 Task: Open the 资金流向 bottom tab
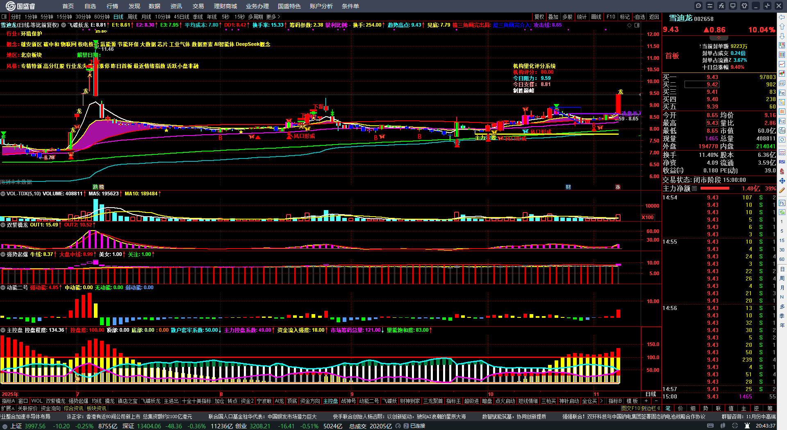pyautogui.click(x=50, y=408)
